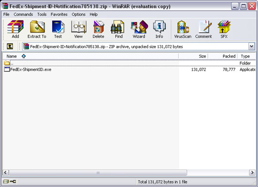Go up one level with arrow button
258x187 pixels.
click(10, 46)
